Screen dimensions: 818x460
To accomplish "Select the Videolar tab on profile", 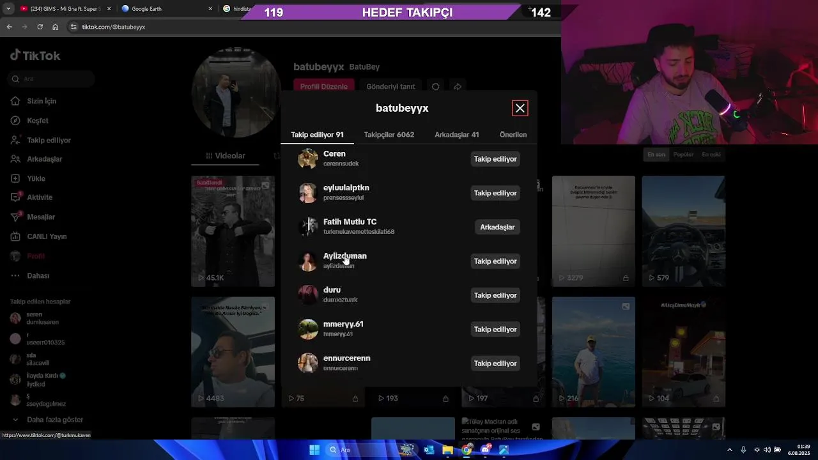I will tap(226, 156).
